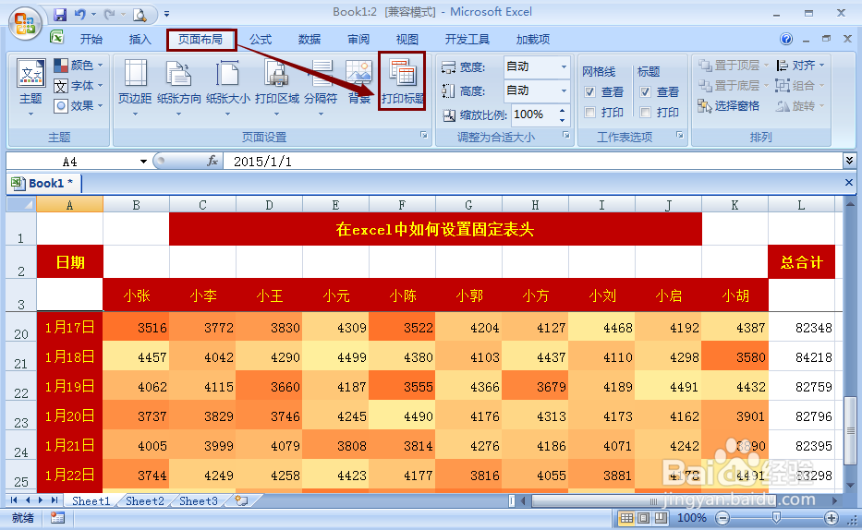Click the horizontal scrollbar thumb
862x530 pixels.
653,500
